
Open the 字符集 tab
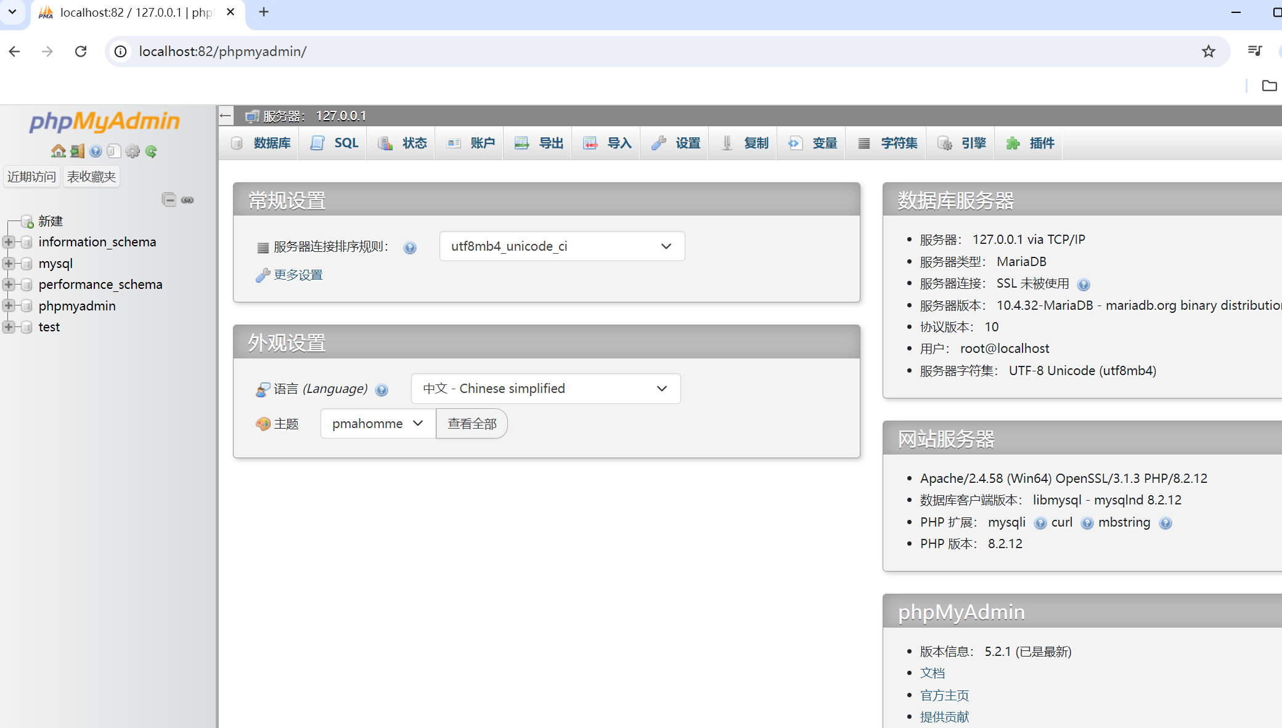pos(887,144)
